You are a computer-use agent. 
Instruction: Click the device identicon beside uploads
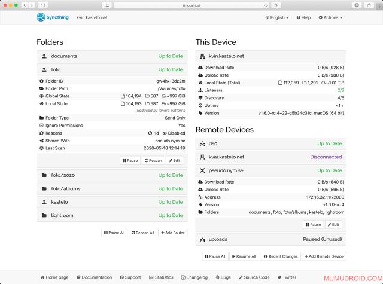tap(202, 240)
